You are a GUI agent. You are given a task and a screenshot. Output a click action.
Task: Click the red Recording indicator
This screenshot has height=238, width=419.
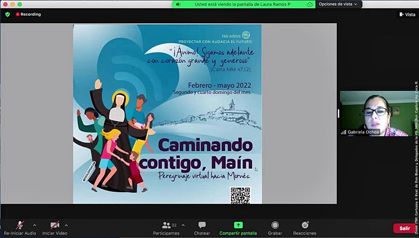pyautogui.click(x=29, y=14)
